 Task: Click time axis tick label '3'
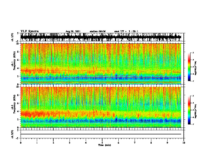70,143
